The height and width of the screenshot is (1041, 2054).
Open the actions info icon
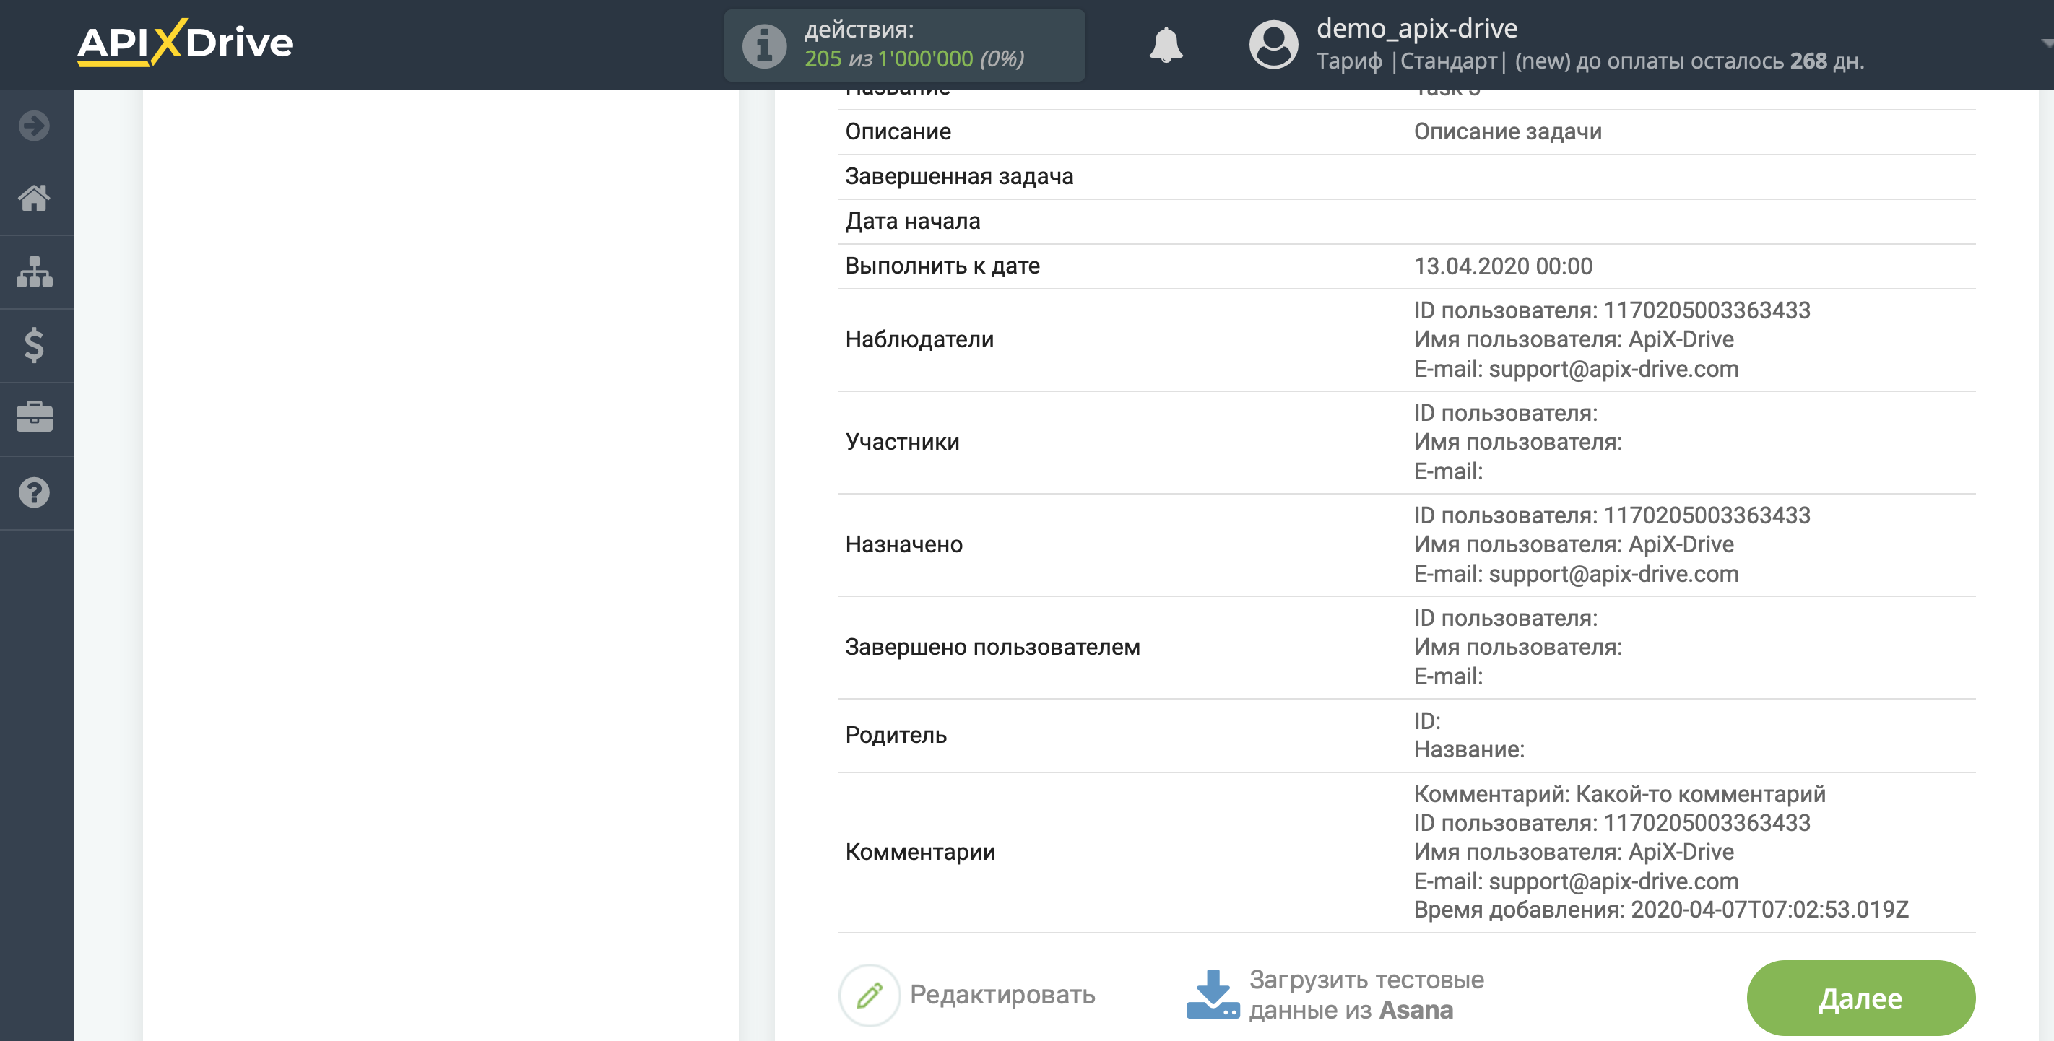click(764, 45)
